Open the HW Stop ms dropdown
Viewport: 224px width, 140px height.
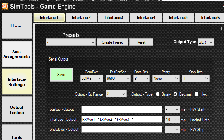click(172, 129)
